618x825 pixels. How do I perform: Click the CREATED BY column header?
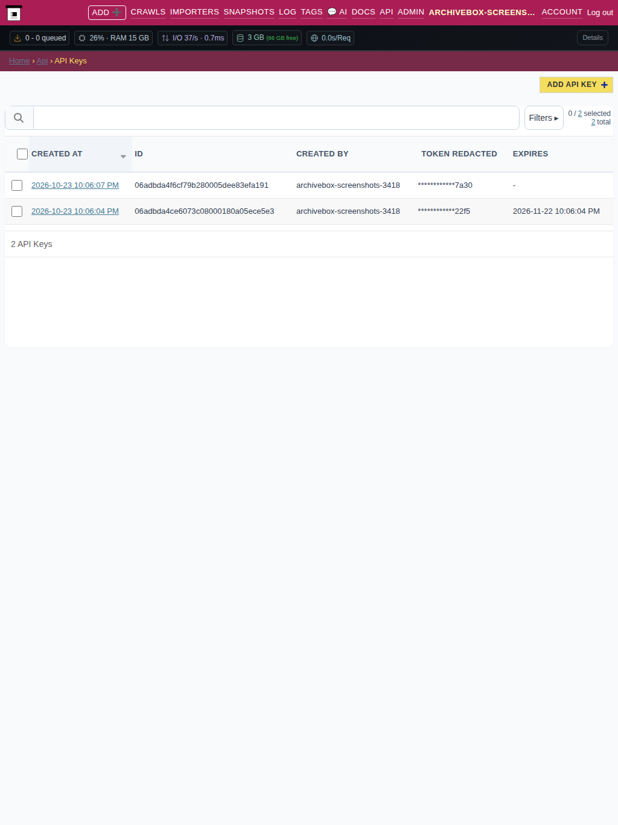pyautogui.click(x=322, y=154)
